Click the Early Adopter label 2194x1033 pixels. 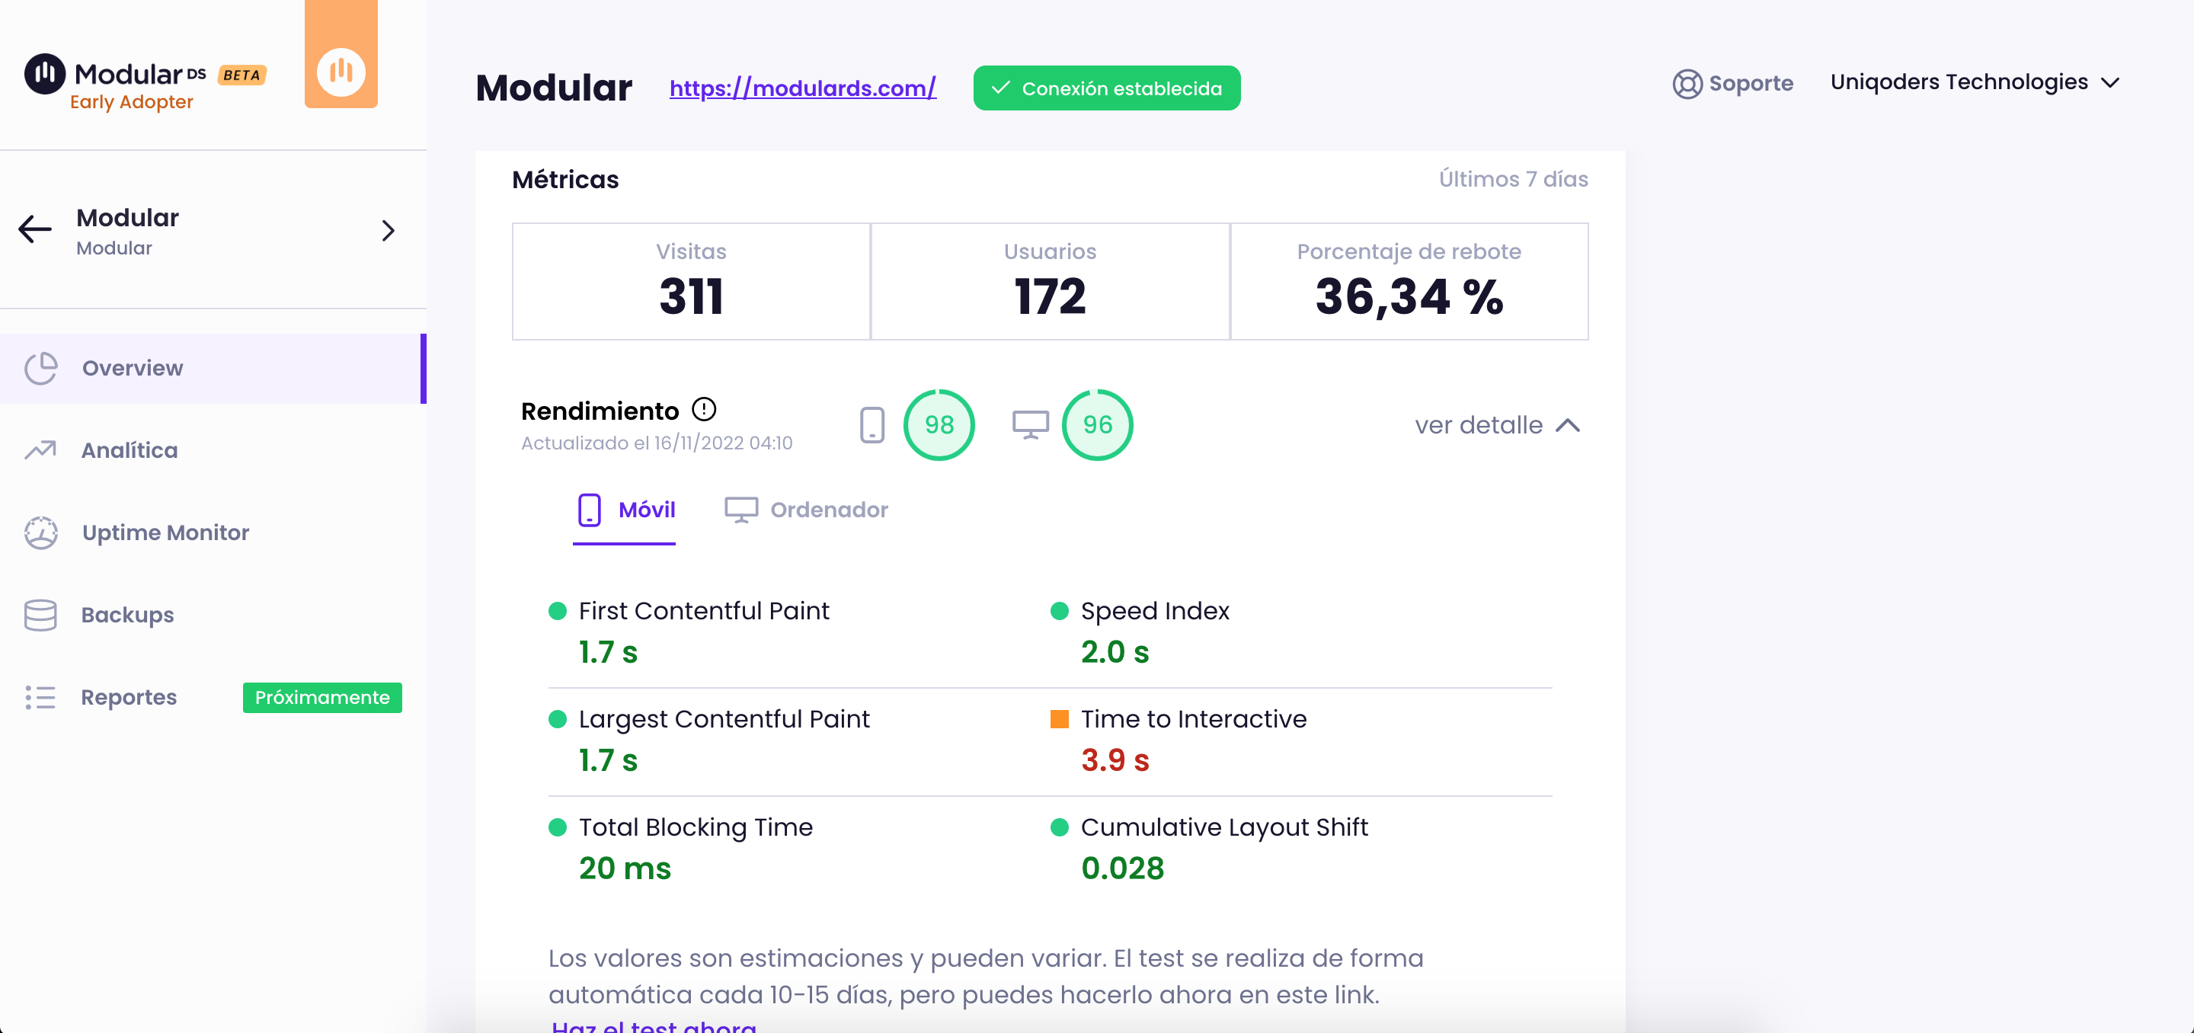coord(131,102)
